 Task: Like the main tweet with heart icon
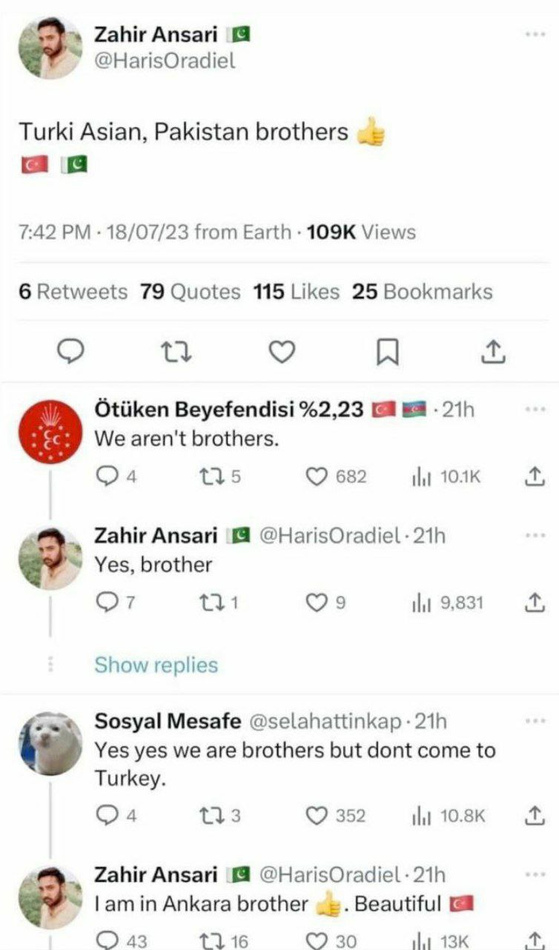pyautogui.click(x=281, y=352)
